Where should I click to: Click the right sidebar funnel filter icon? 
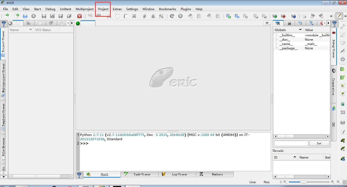pyautogui.click(x=335, y=24)
